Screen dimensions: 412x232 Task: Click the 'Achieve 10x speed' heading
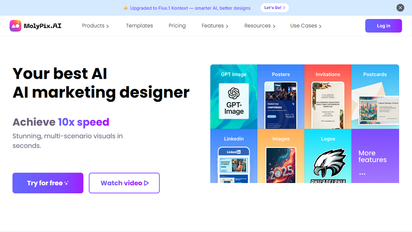(61, 122)
